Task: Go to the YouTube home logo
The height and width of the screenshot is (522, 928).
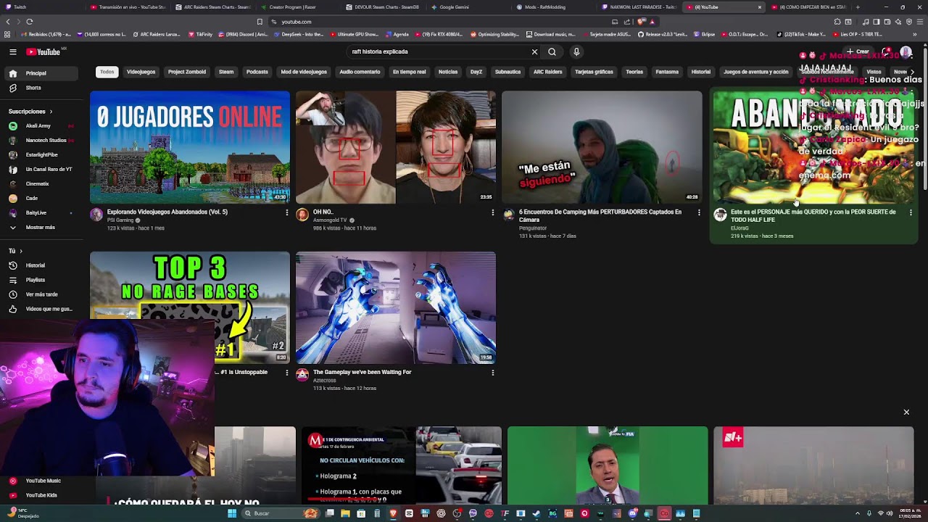Action: pyautogui.click(x=43, y=51)
